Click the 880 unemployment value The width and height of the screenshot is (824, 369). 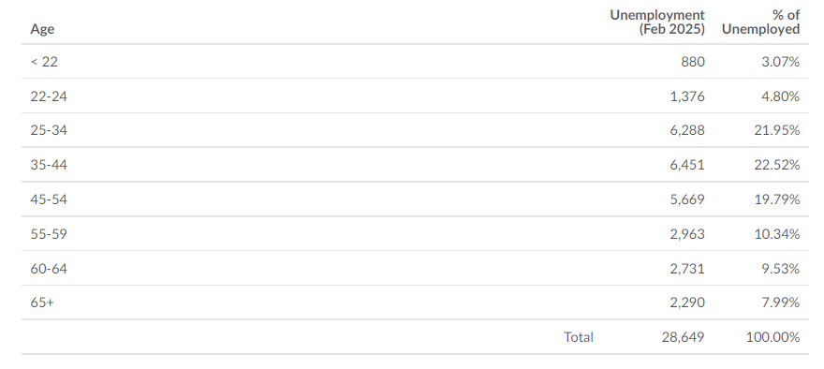(693, 62)
